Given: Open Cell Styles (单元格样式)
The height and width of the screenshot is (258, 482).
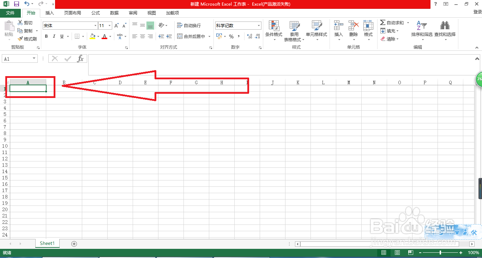Looking at the screenshot, I should tap(317, 30).
